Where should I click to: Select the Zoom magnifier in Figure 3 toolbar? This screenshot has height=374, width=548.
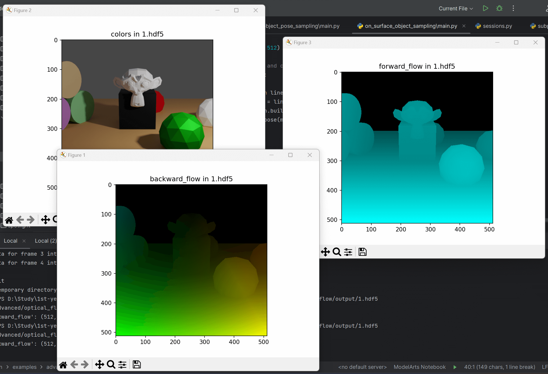(337, 252)
